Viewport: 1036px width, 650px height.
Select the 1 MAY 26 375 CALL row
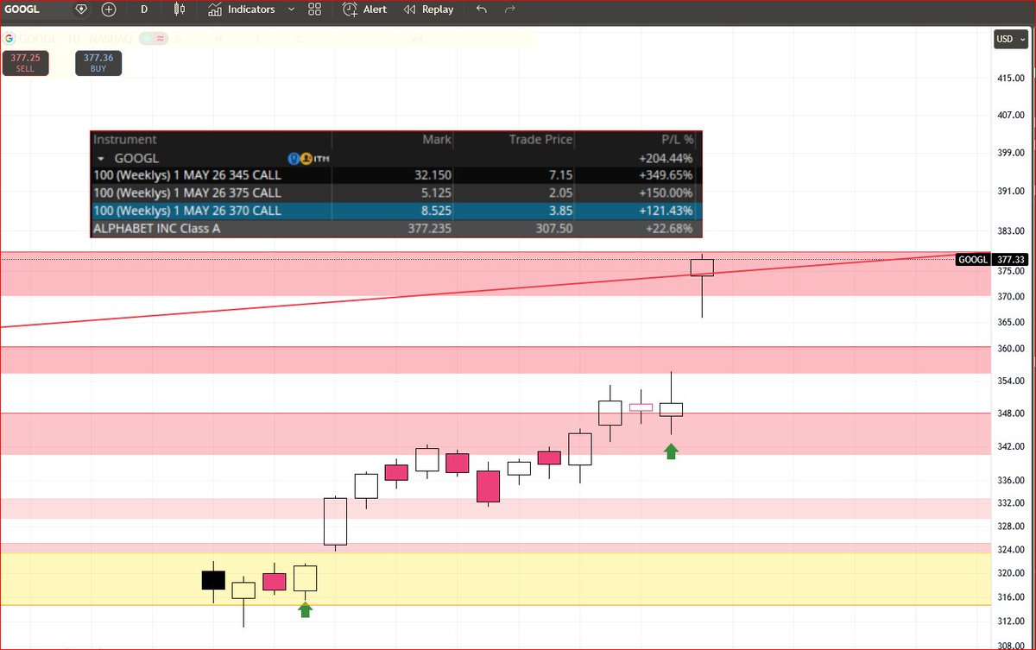[x=396, y=192]
